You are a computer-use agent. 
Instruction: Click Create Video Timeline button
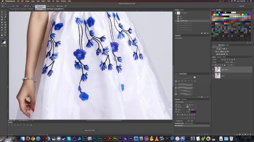click(90, 130)
